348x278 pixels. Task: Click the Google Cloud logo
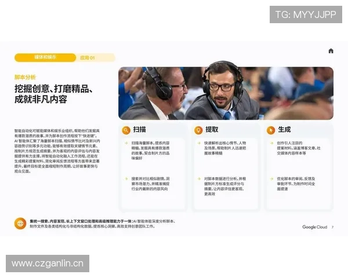[315, 227]
